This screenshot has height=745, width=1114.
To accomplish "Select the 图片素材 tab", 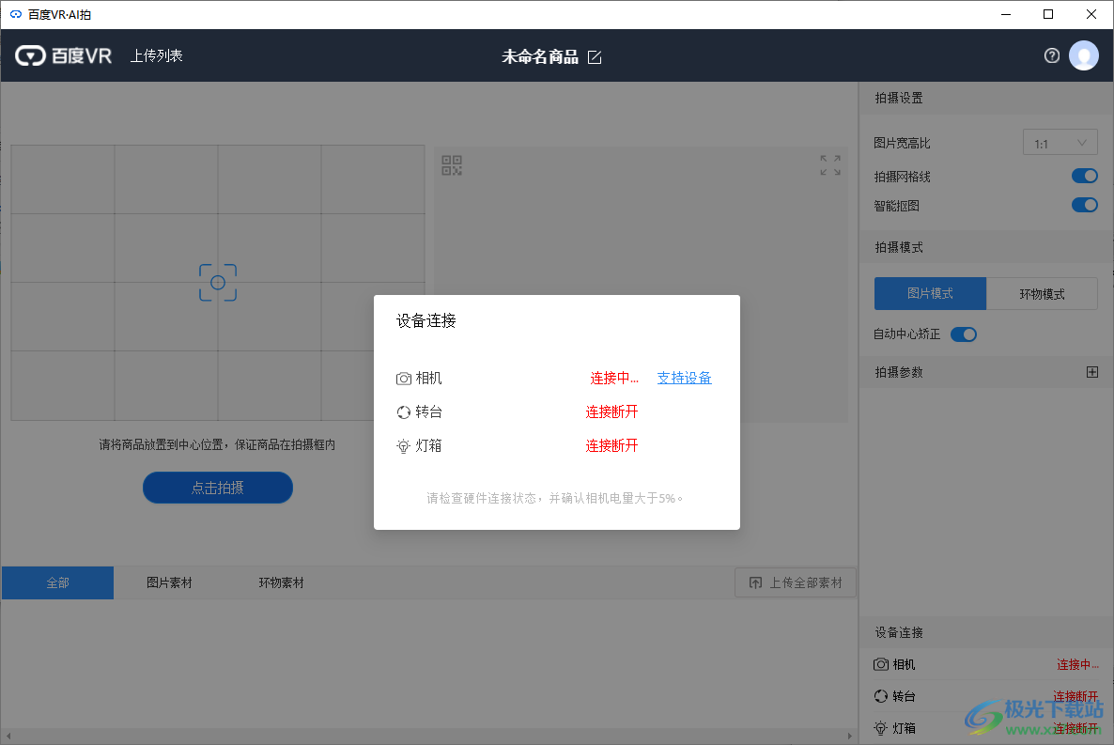I will point(170,582).
